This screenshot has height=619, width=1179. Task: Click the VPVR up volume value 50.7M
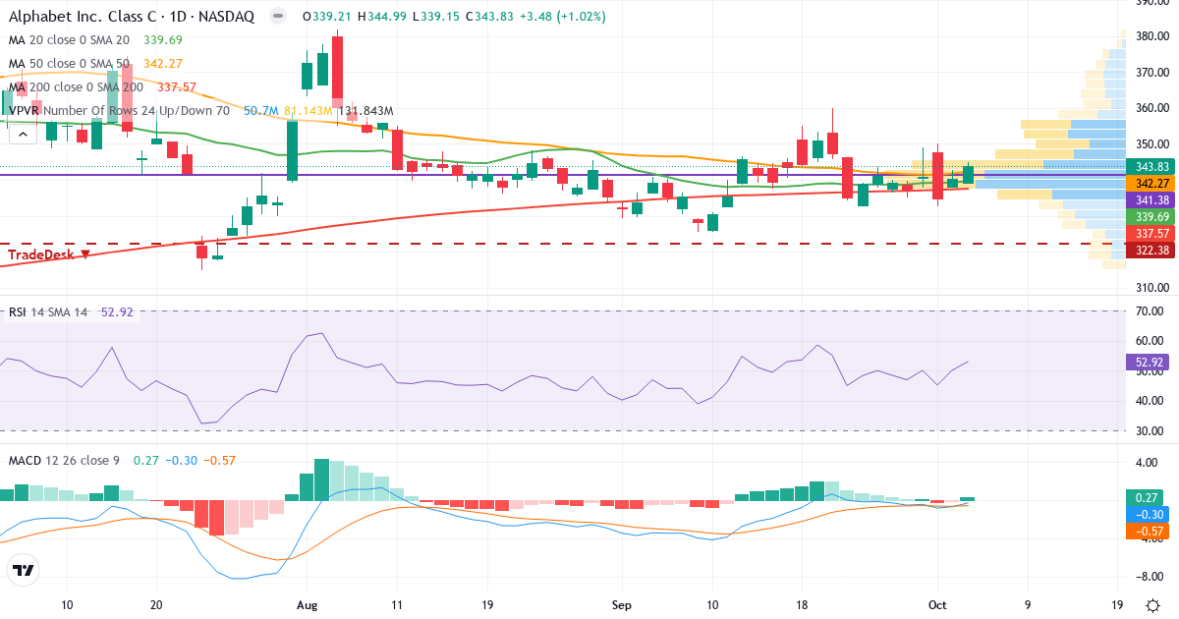click(260, 111)
